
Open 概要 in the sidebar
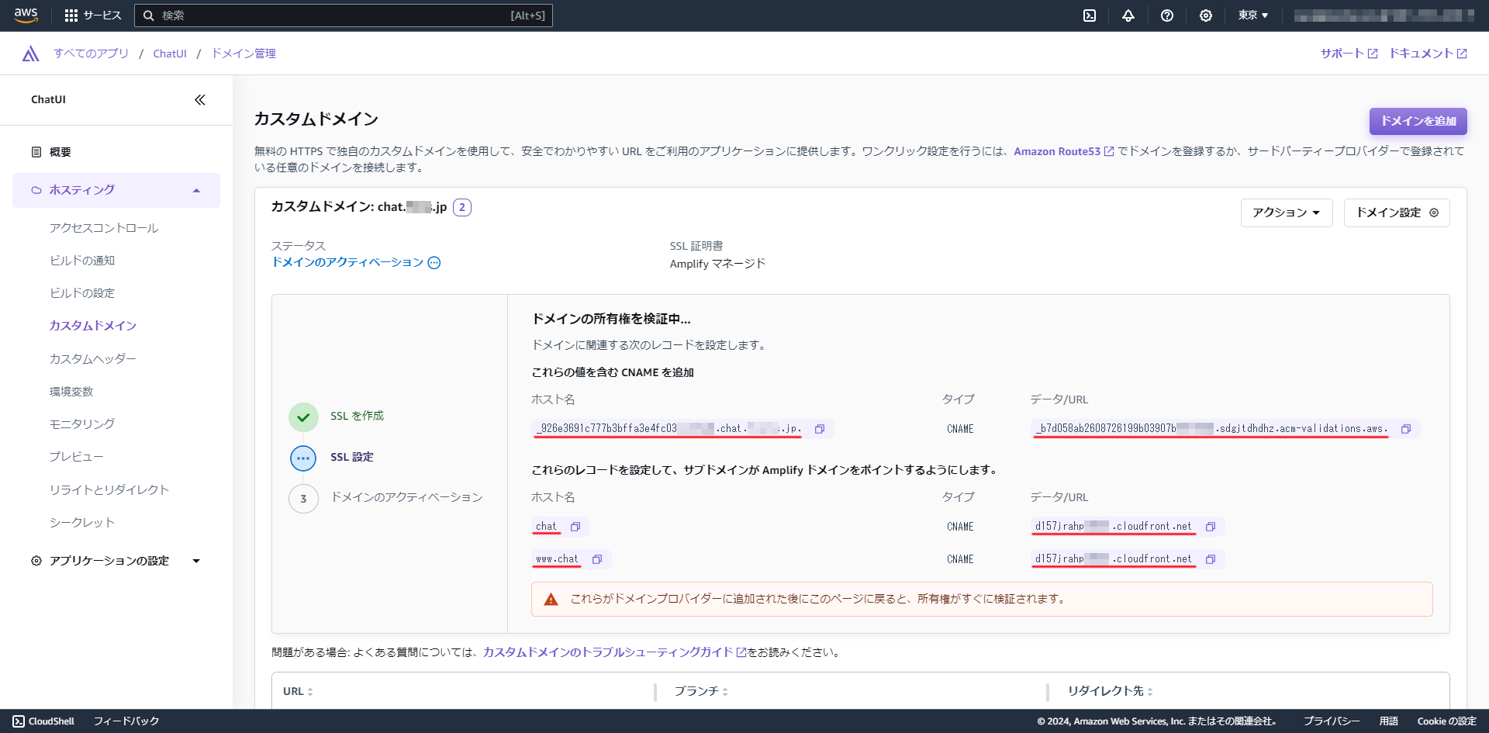click(x=60, y=152)
